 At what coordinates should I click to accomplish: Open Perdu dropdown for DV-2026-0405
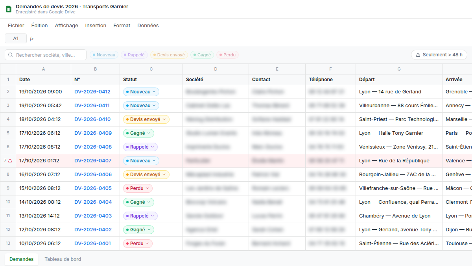[x=138, y=188]
